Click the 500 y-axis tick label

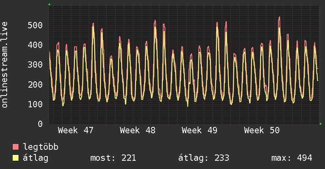coord(35,25)
